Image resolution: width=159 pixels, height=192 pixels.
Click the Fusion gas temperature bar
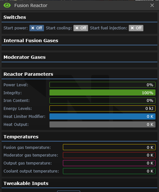pos(109,147)
